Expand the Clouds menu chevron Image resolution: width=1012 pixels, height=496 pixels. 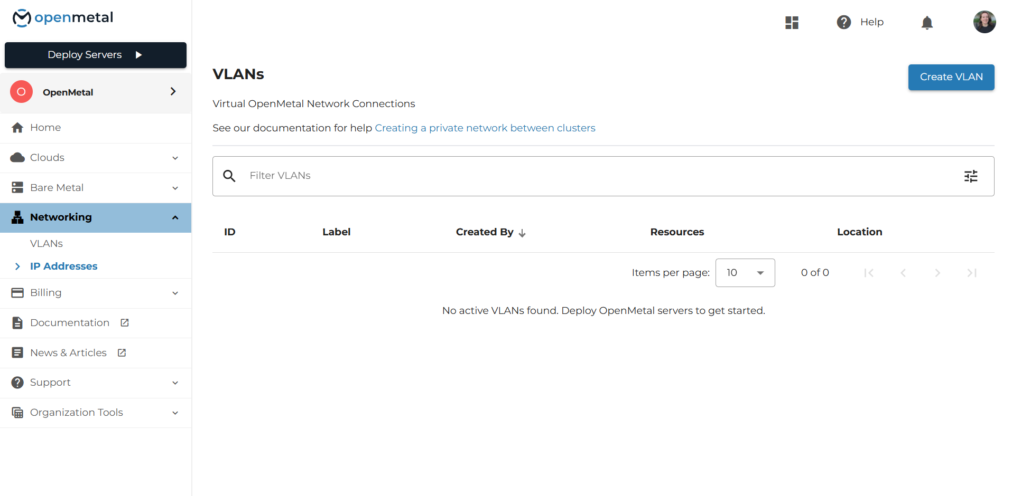point(175,158)
